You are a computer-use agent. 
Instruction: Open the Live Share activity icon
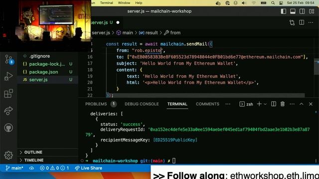coord(8,110)
